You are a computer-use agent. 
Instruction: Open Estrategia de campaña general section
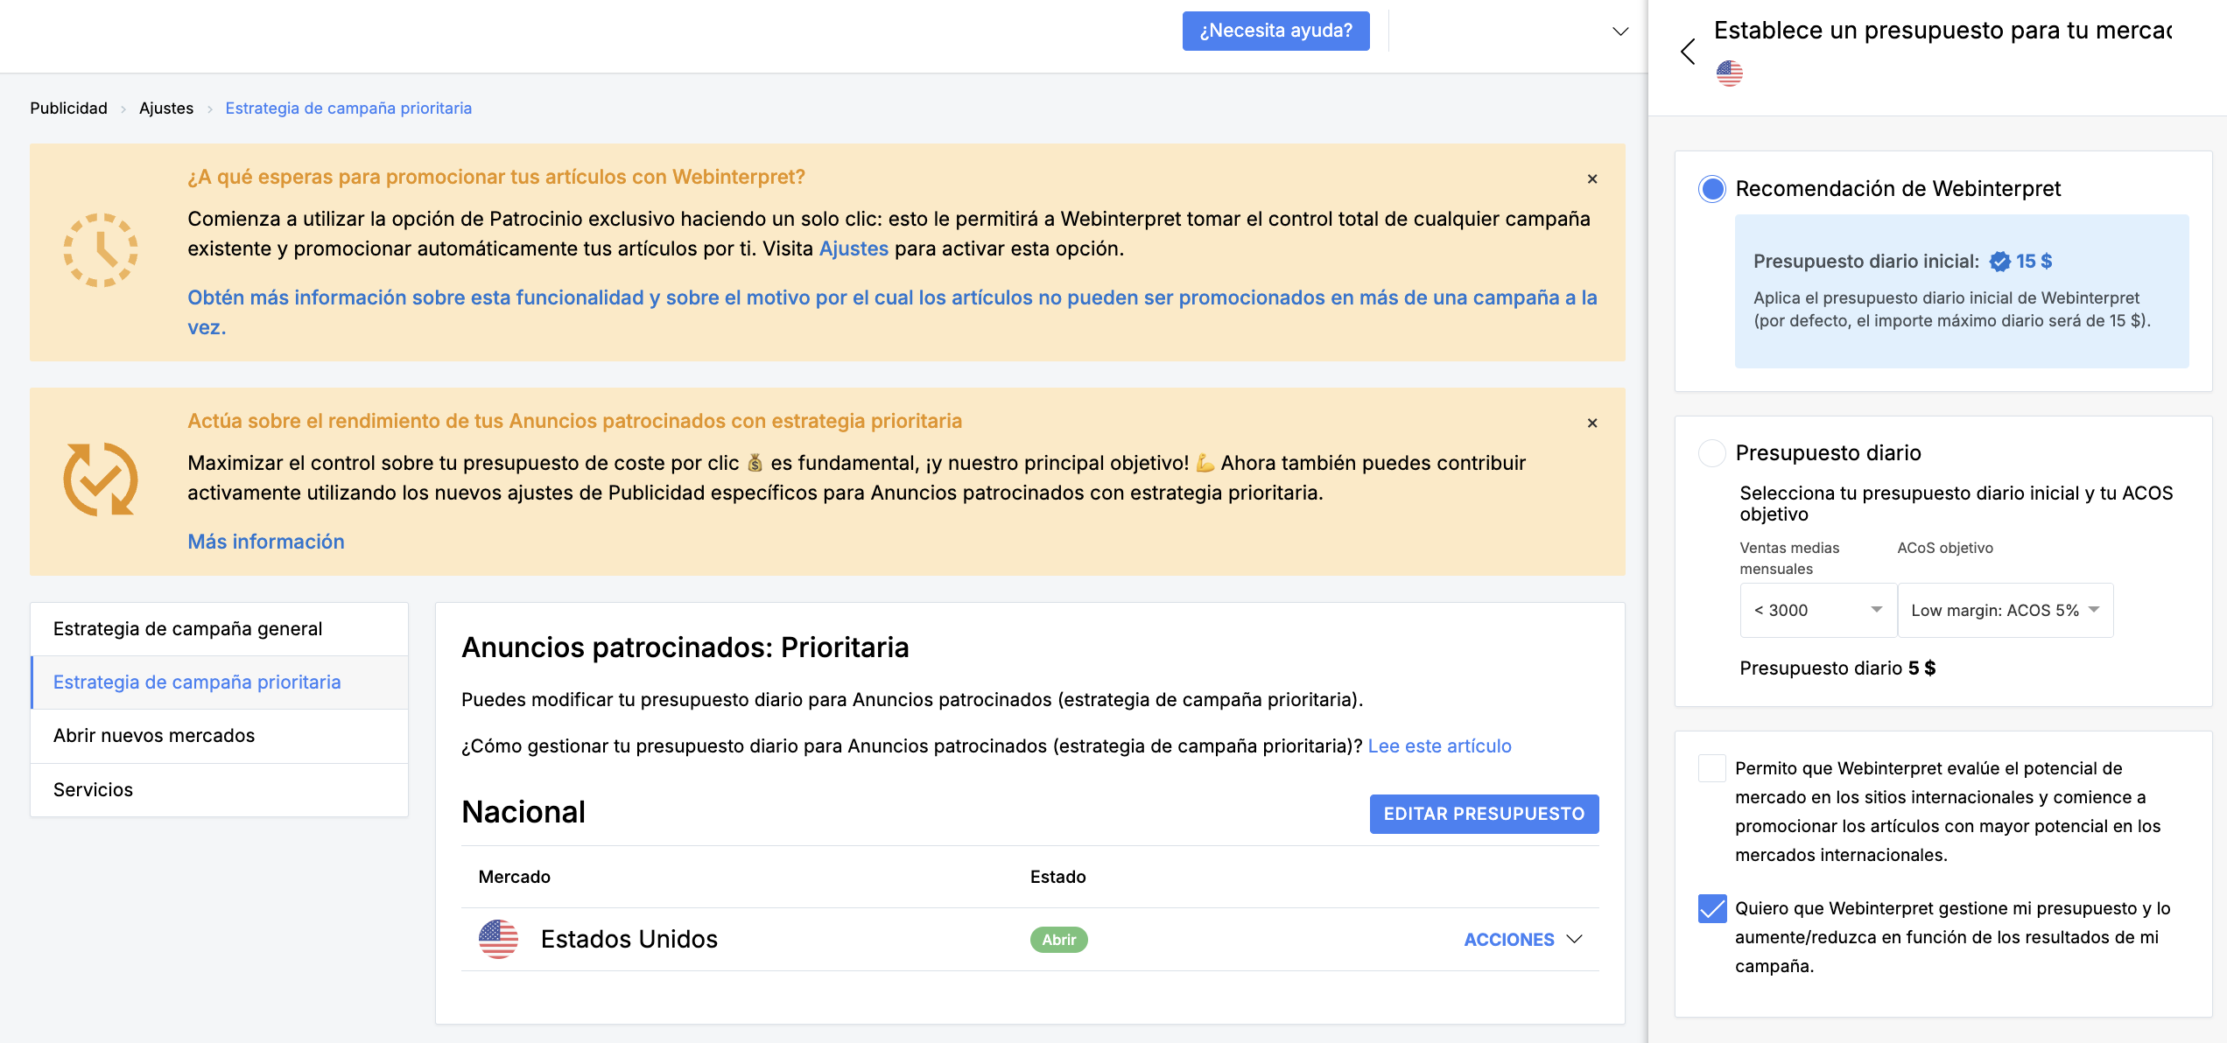(187, 629)
